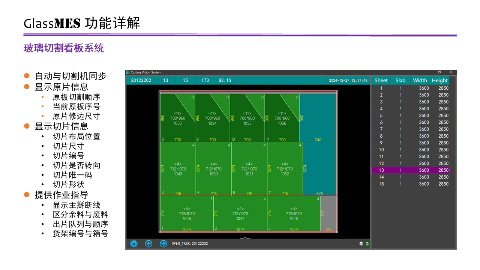This screenshot has width=480, height=270.
Task: Click glass piece 1049 in layout
Action: tap(178, 169)
